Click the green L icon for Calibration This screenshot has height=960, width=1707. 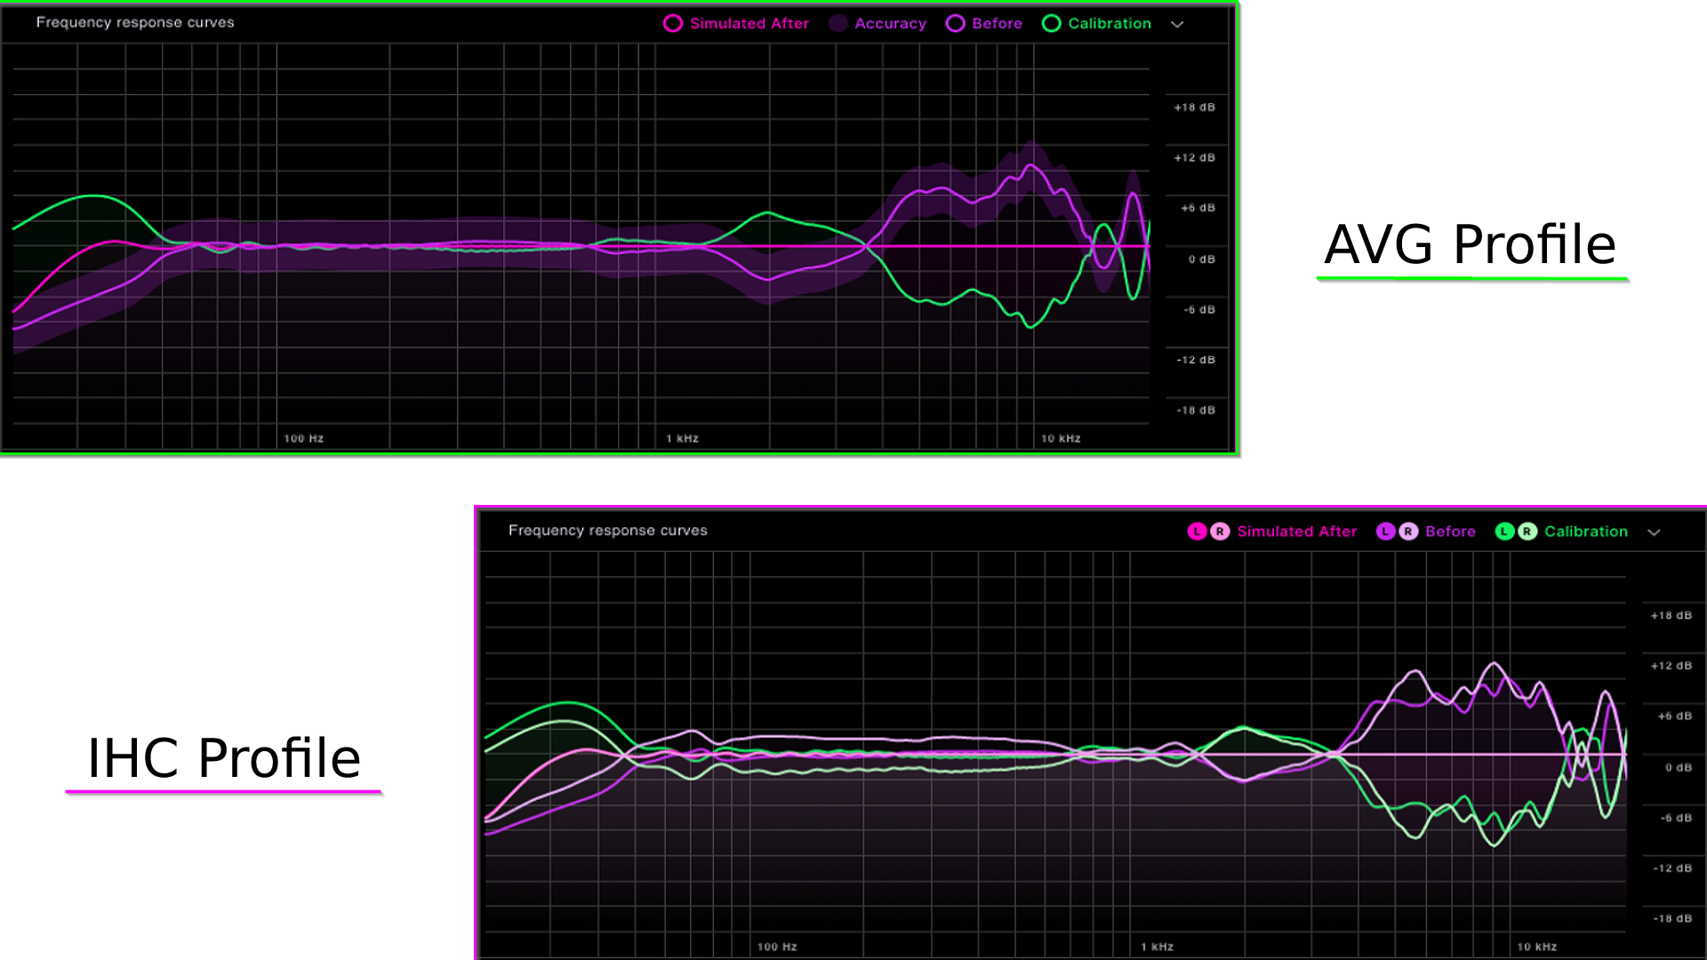click(1504, 532)
